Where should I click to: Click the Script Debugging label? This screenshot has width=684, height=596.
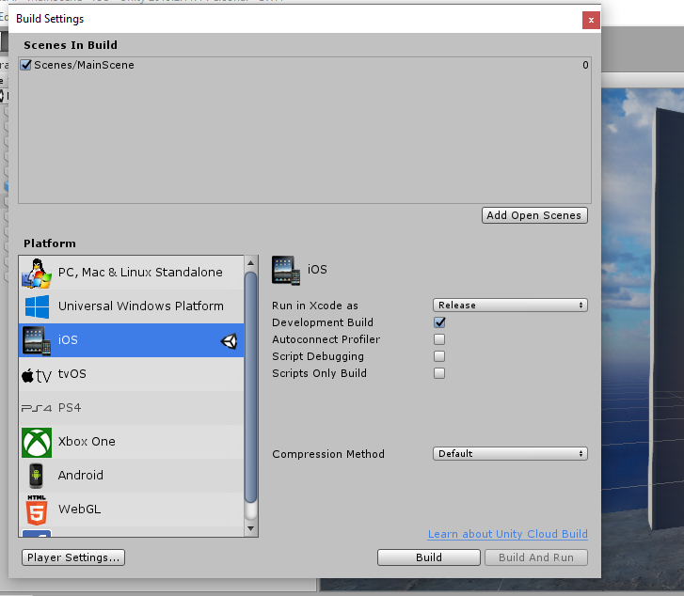318,356
